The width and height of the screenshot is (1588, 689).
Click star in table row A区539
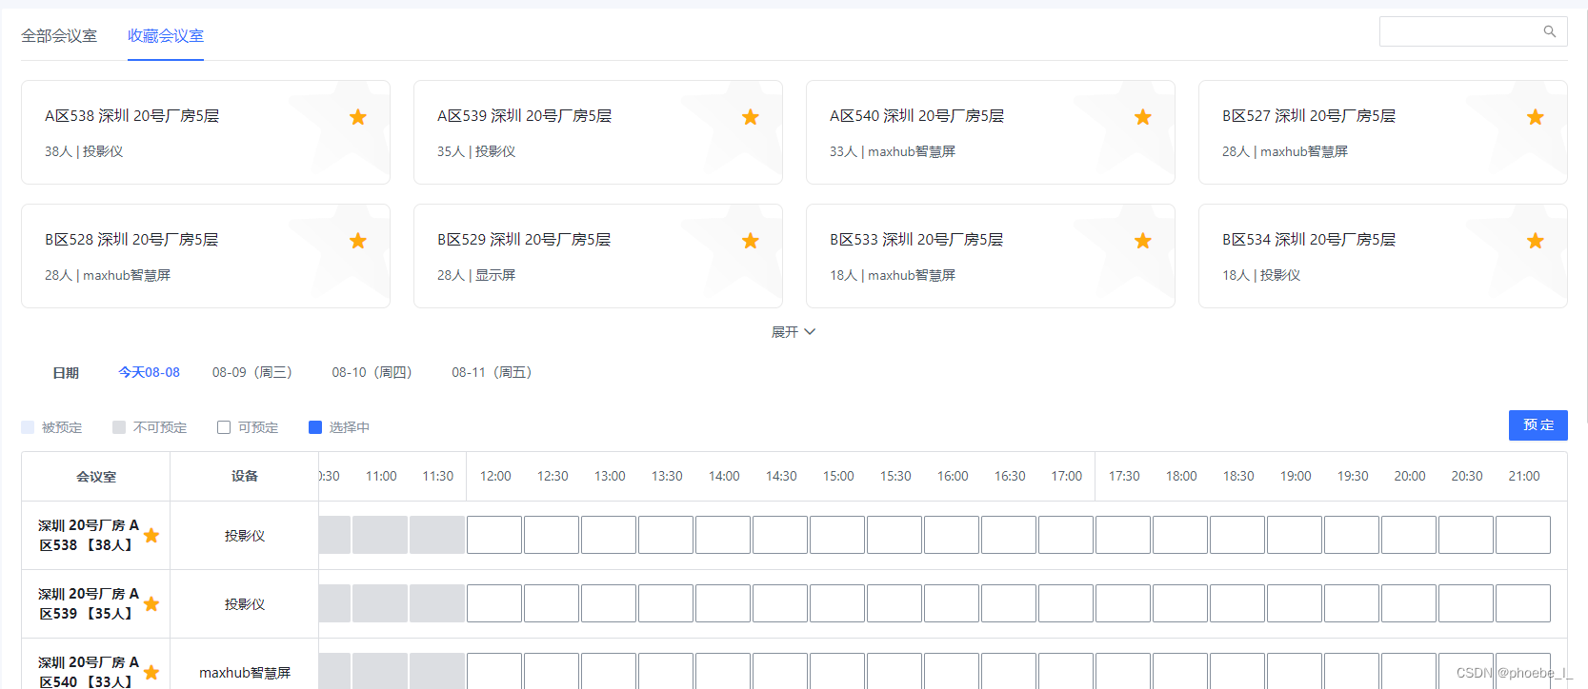click(151, 604)
